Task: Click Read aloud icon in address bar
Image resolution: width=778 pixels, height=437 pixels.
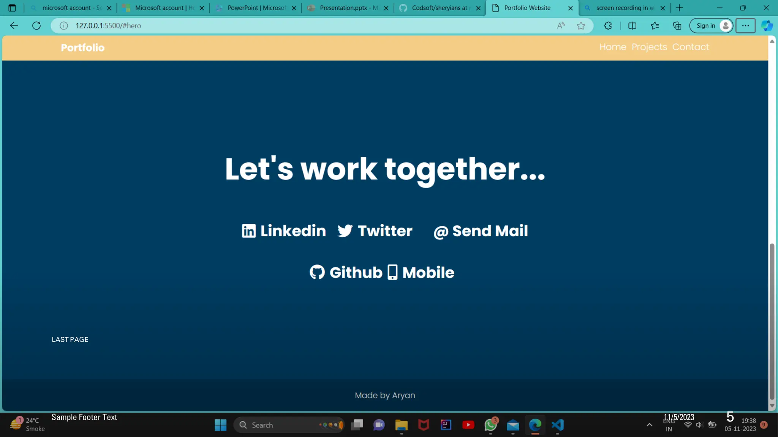Action: (x=561, y=26)
